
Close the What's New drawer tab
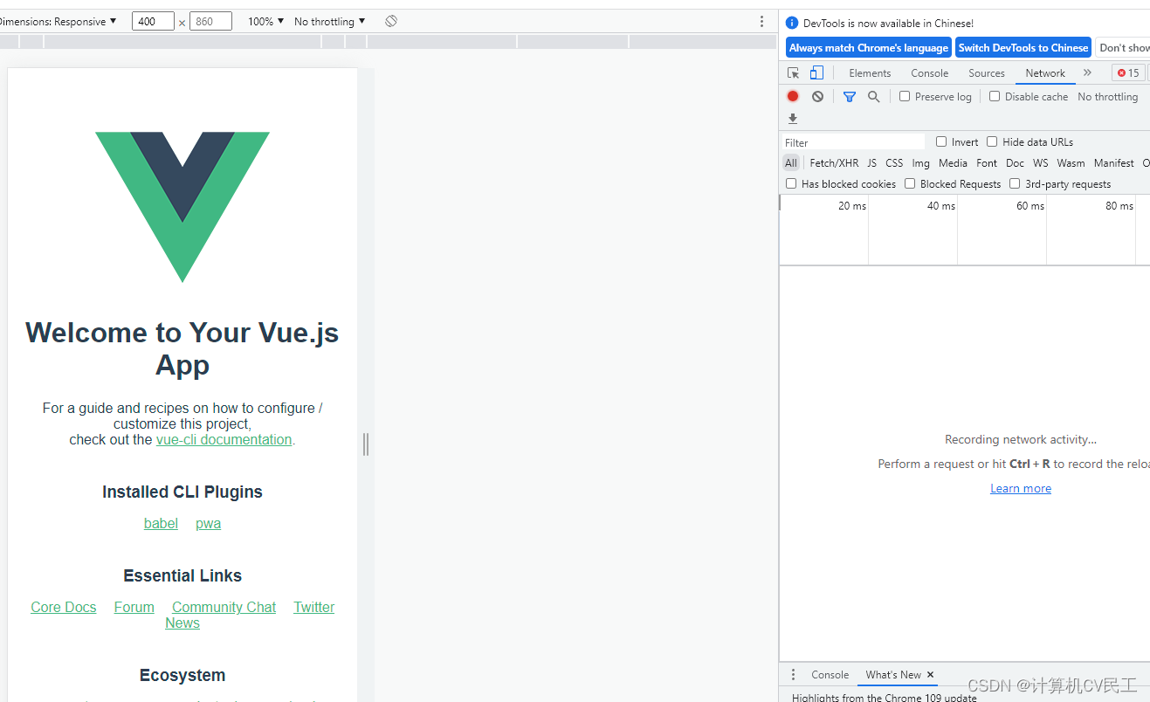930,675
